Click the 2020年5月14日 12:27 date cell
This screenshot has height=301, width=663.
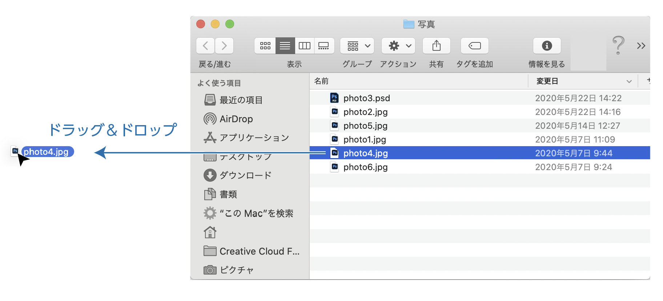[x=578, y=125]
